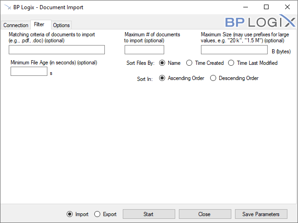This screenshot has height=223, width=298.
Task: Maximize the Document Import window
Action: pos(266,7)
